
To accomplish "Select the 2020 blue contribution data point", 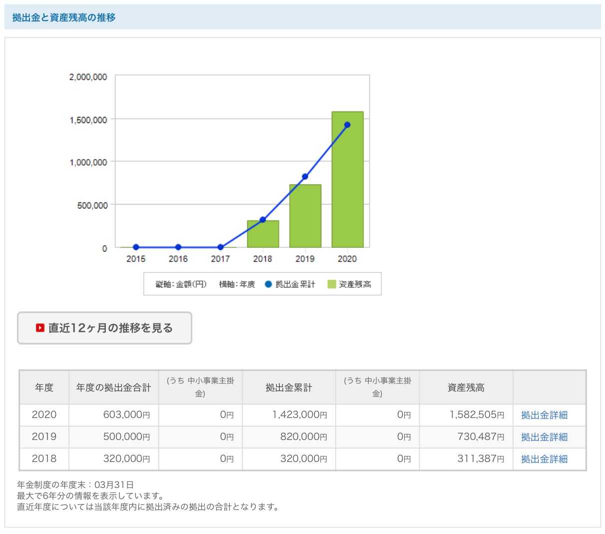I will coord(347,125).
